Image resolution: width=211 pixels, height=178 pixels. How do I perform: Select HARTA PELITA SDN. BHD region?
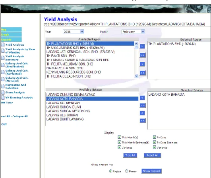click(90, 68)
